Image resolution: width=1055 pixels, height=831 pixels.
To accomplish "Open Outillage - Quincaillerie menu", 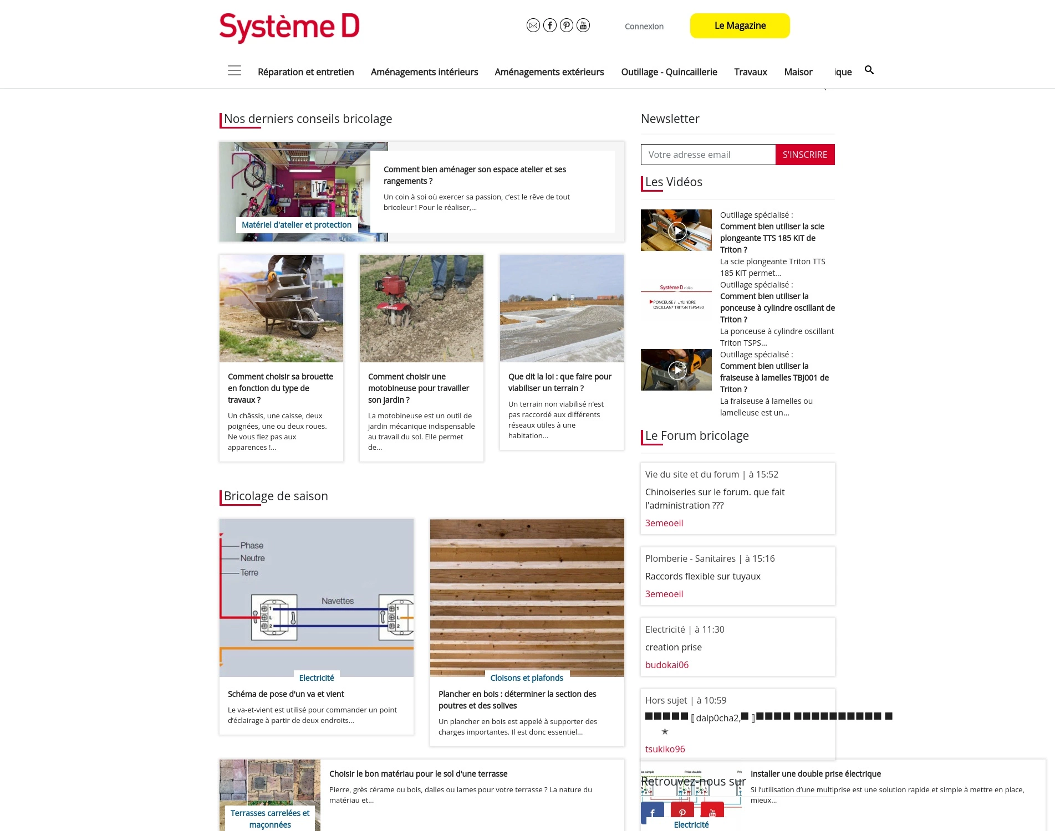I will click(669, 72).
